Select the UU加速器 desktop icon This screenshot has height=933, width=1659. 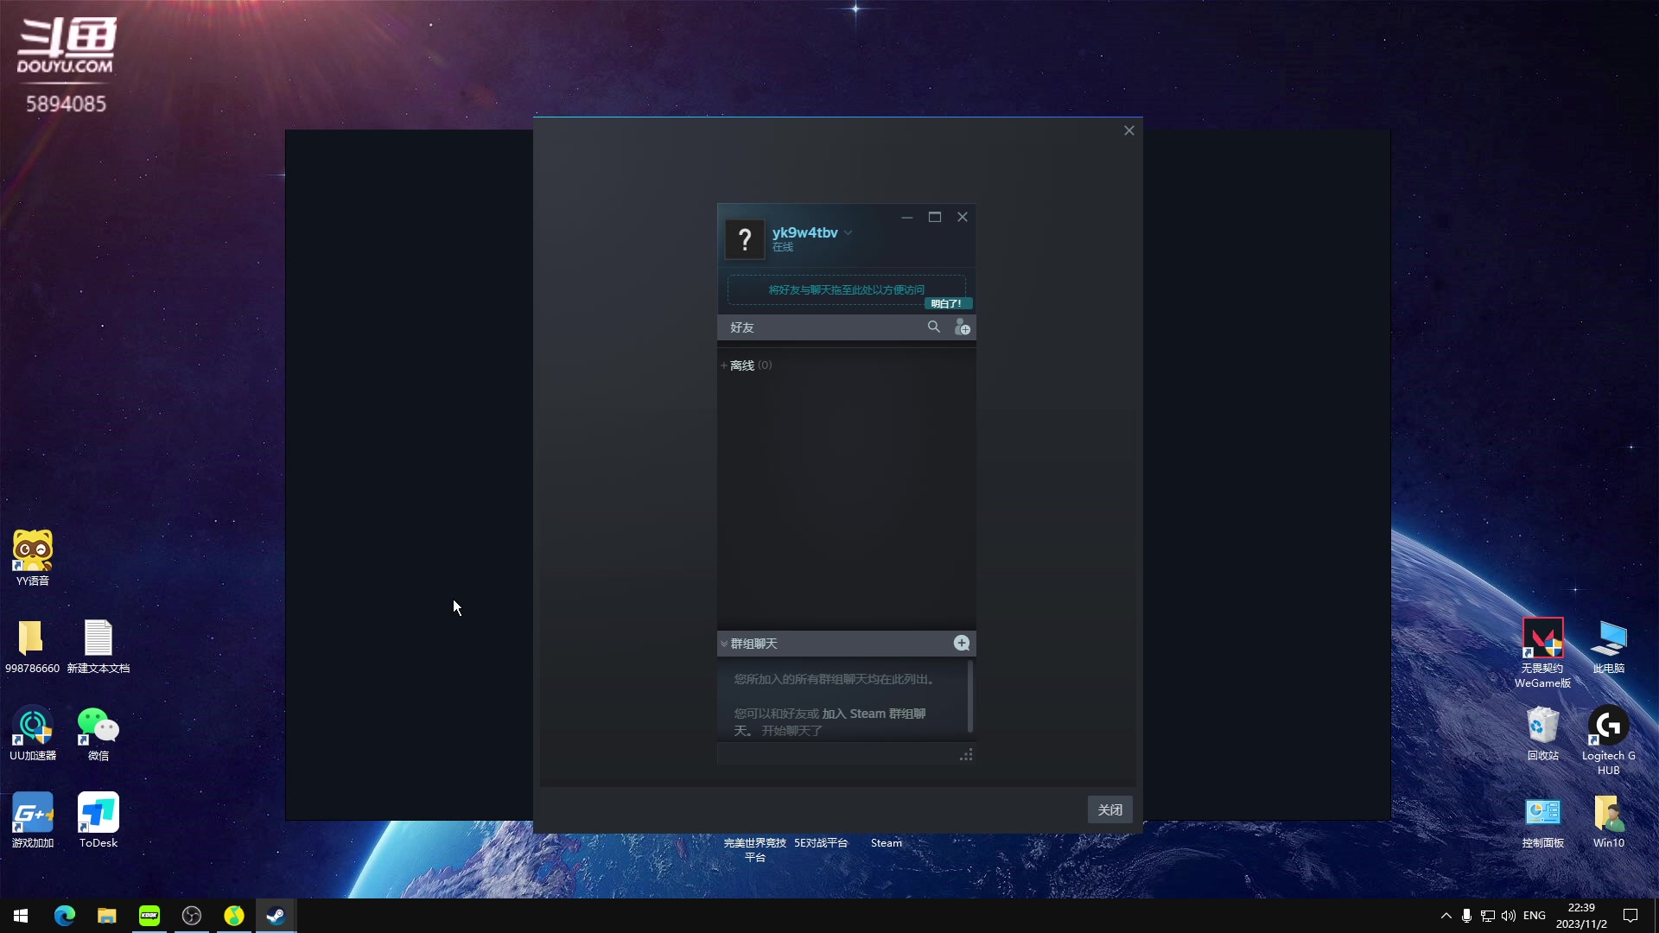tap(33, 734)
